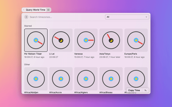Select Li Lei's night clock

[x=61, y=40]
